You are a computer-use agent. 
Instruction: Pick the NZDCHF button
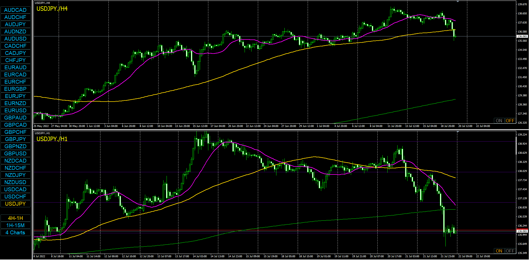point(15,168)
